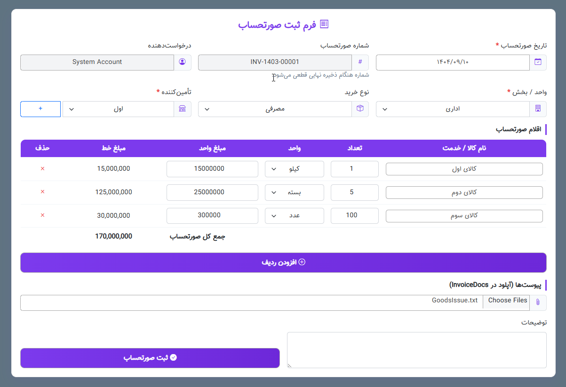The height and width of the screenshot is (387, 566).
Task: Open the کیلو unit dropdown in first row
Action: click(294, 169)
